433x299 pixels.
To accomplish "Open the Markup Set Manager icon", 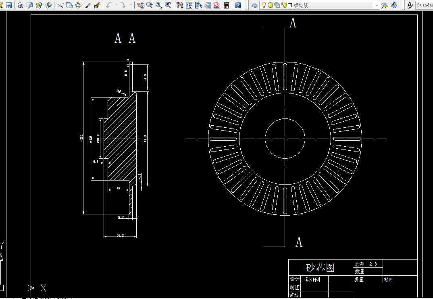I will click(217, 5).
